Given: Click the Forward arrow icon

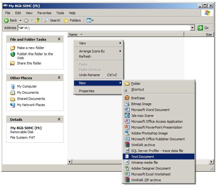Looking at the screenshot, I should (26, 21).
